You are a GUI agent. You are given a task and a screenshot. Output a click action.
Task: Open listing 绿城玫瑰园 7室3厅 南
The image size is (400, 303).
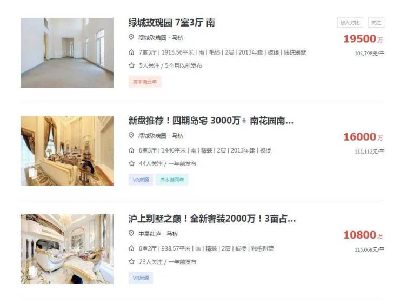(171, 23)
